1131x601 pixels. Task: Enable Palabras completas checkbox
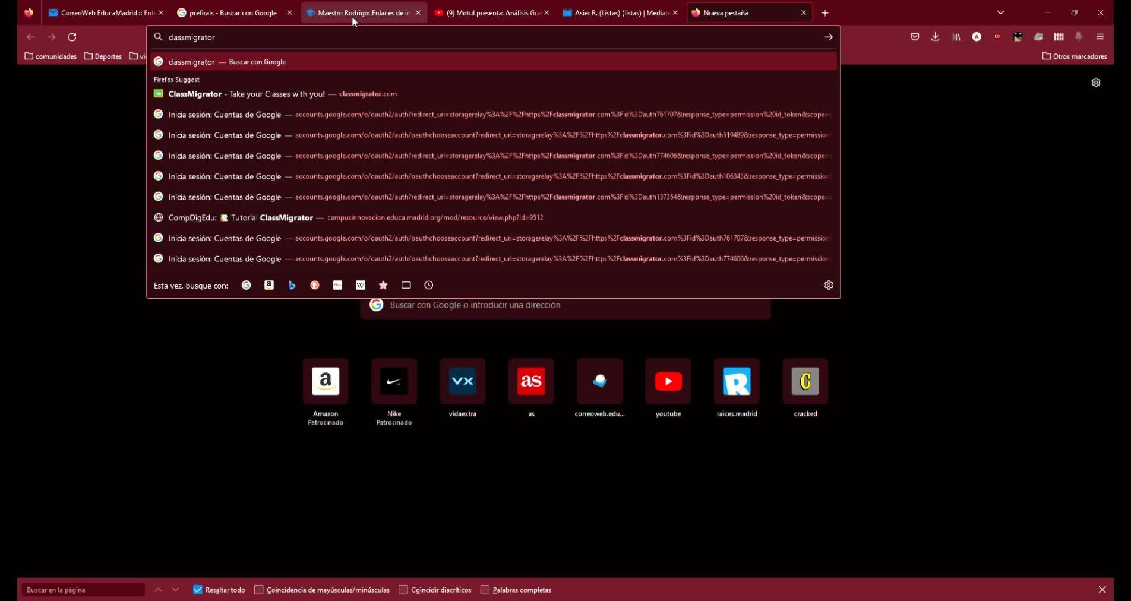[485, 590]
